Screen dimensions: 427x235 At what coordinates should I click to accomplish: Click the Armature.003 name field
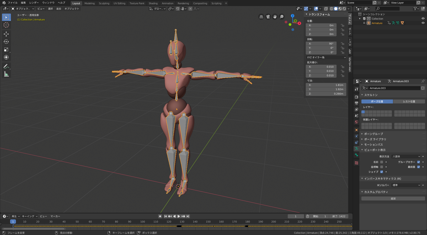point(394,88)
